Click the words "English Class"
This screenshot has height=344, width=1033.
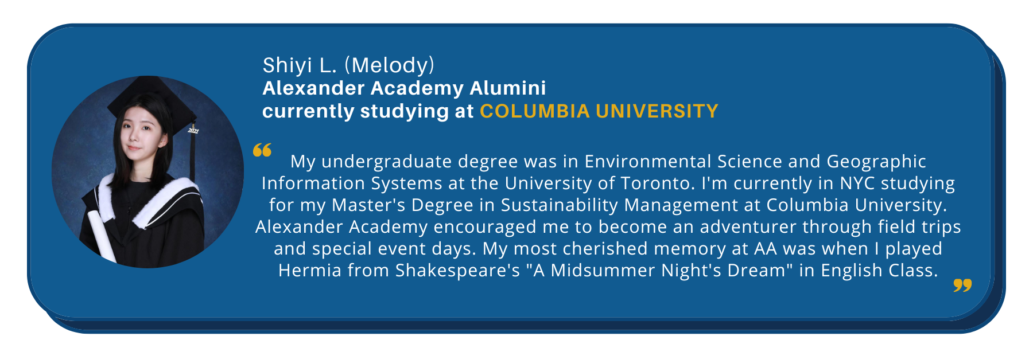tap(879, 271)
